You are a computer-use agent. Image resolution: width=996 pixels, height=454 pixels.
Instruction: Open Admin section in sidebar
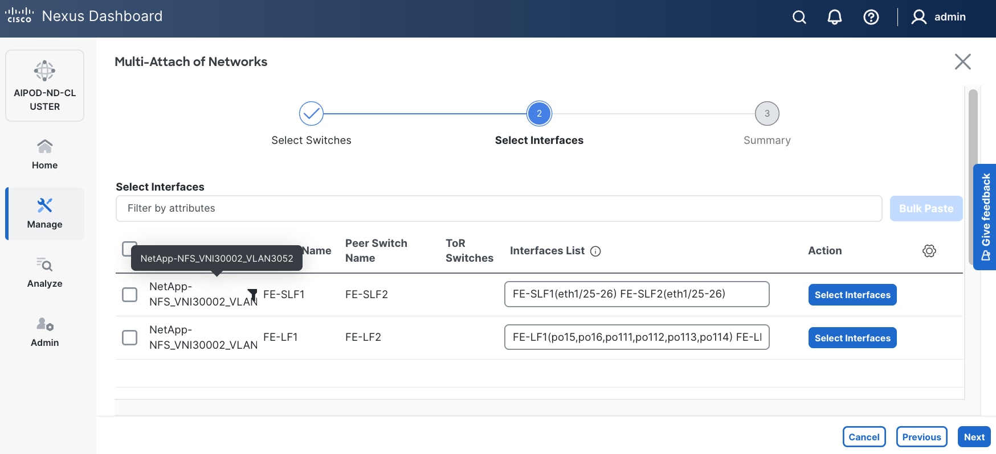[x=44, y=332]
